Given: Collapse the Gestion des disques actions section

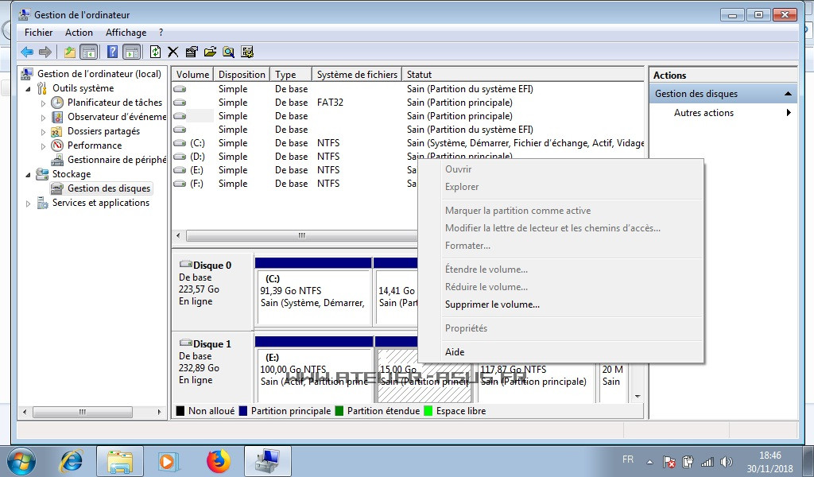Looking at the screenshot, I should (788, 94).
